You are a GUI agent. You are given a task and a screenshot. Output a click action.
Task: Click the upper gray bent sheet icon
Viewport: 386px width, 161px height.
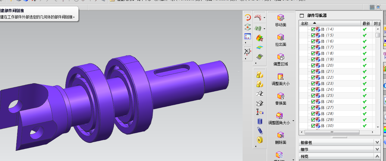259,93
